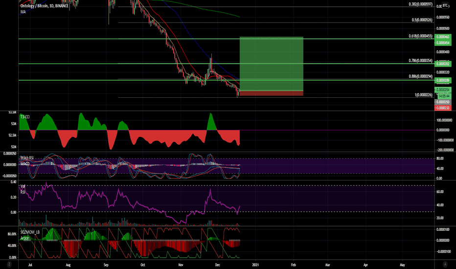The image size is (456, 269).
Task: Click the 80.00 value on Stoch RSI scale
Action: (440, 158)
